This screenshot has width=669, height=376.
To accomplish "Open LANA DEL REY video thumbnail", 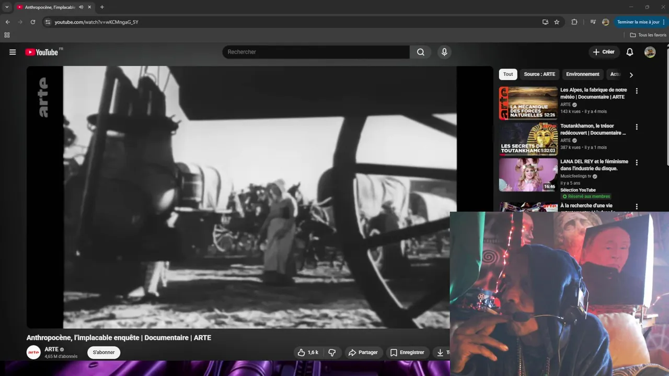I will pos(528,175).
